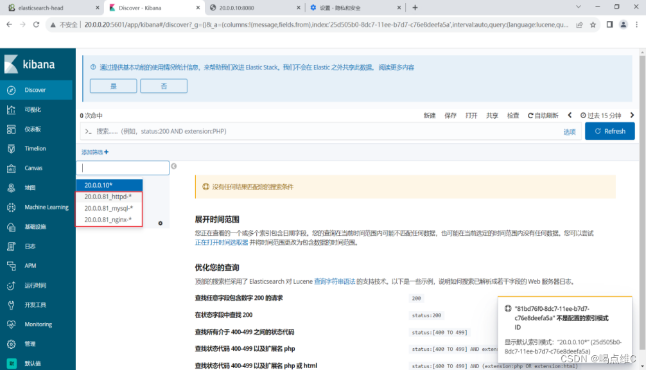Select index pattern 20.0.0.10*
The image size is (646, 370).
pos(110,185)
